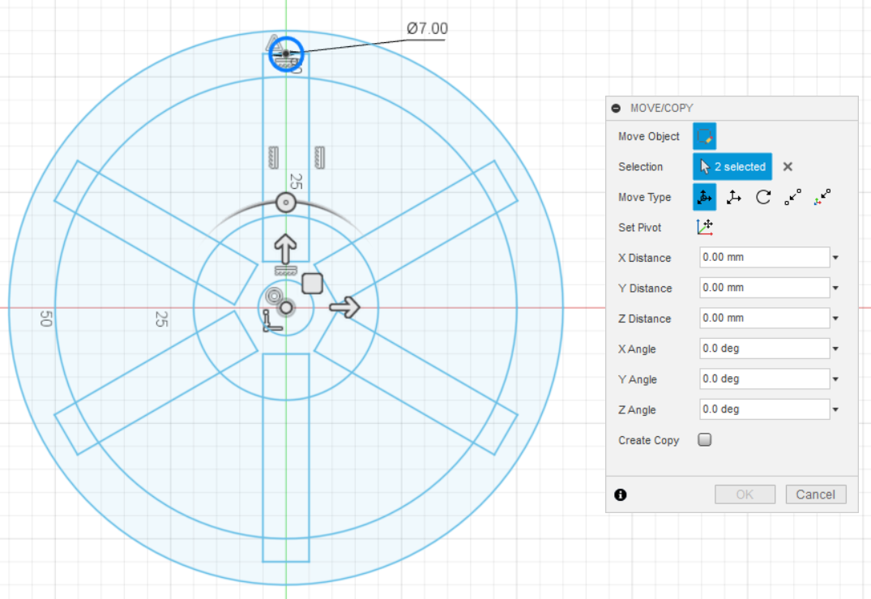This screenshot has height=599, width=871.
Task: Click the square planar move manipulator
Action: point(312,284)
